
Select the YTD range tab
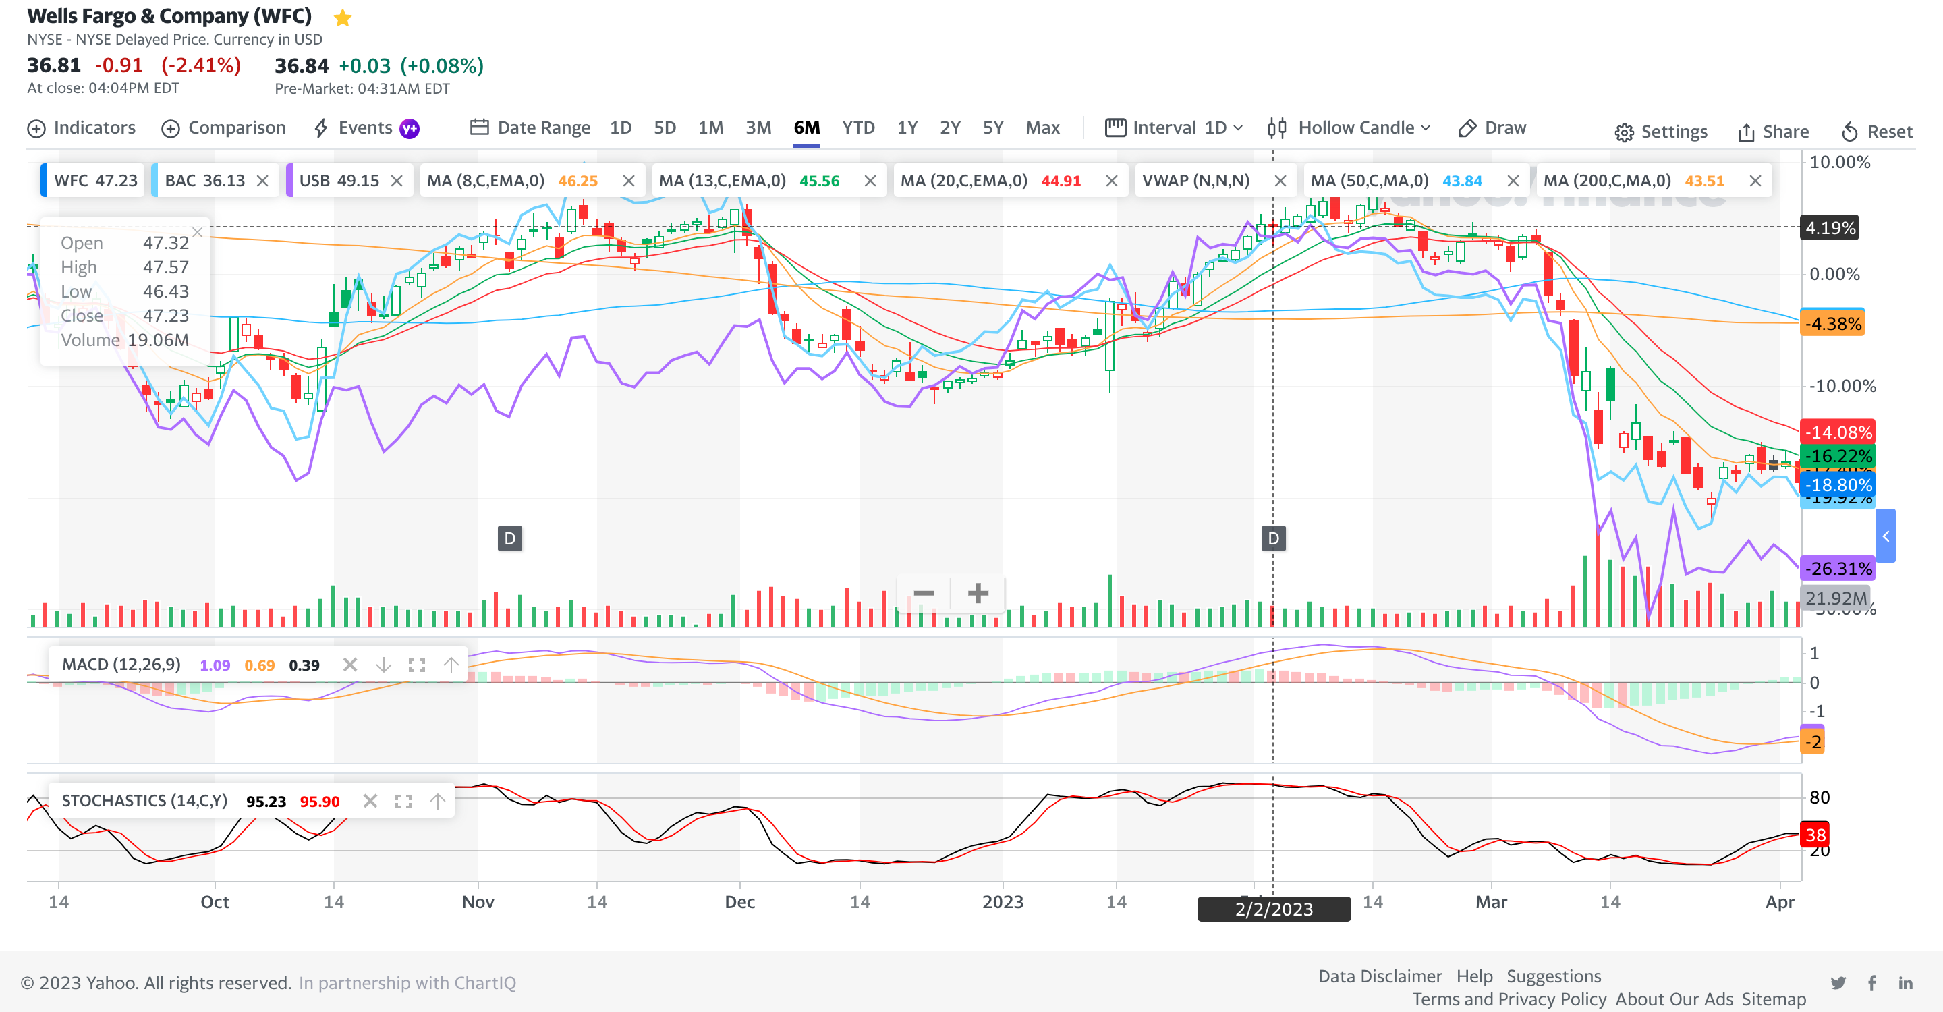pos(857,128)
